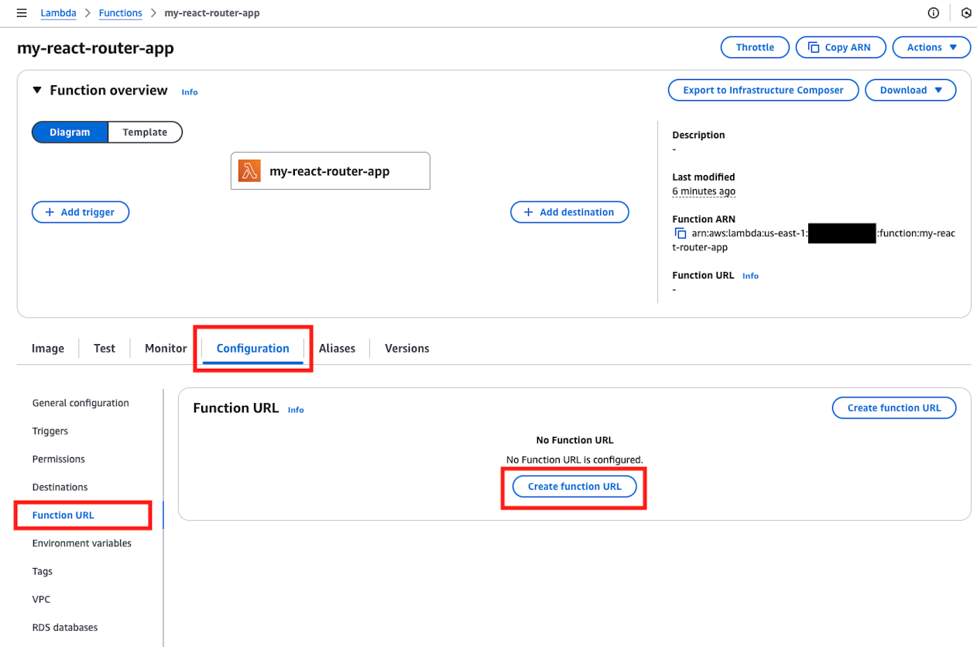Click the Throttle button
977x647 pixels.
click(x=755, y=47)
